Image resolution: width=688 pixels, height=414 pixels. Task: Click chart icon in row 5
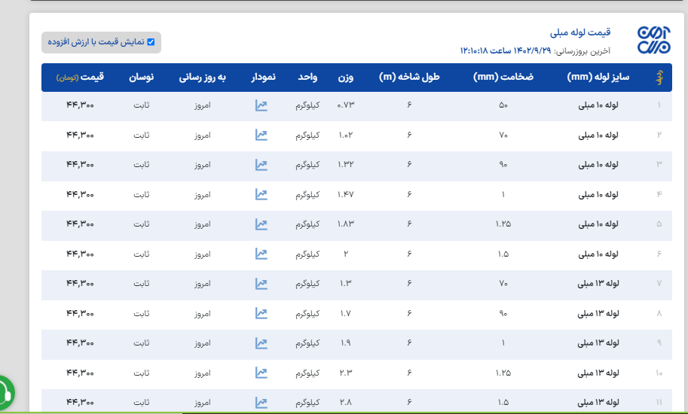(261, 224)
